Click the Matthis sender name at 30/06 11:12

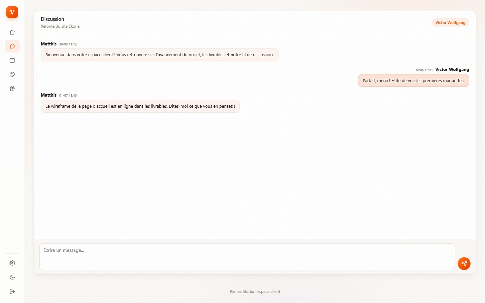pos(49,44)
